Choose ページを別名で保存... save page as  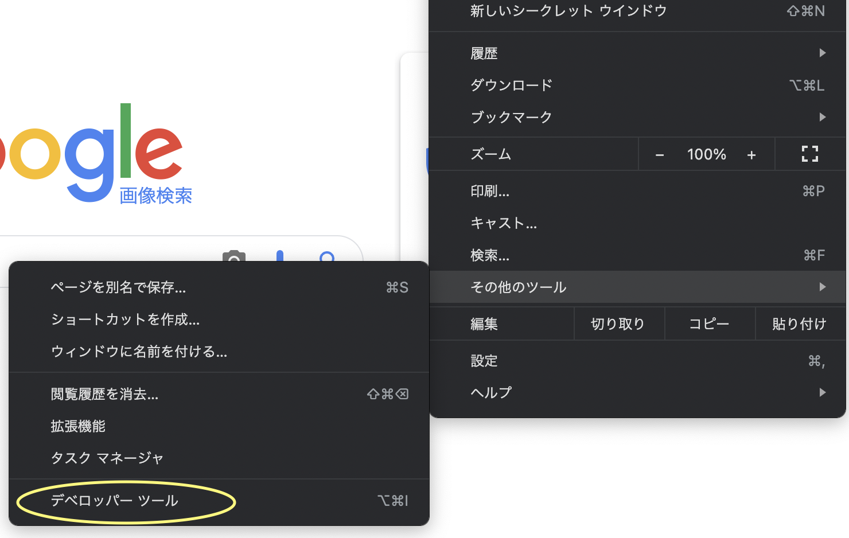tap(219, 287)
